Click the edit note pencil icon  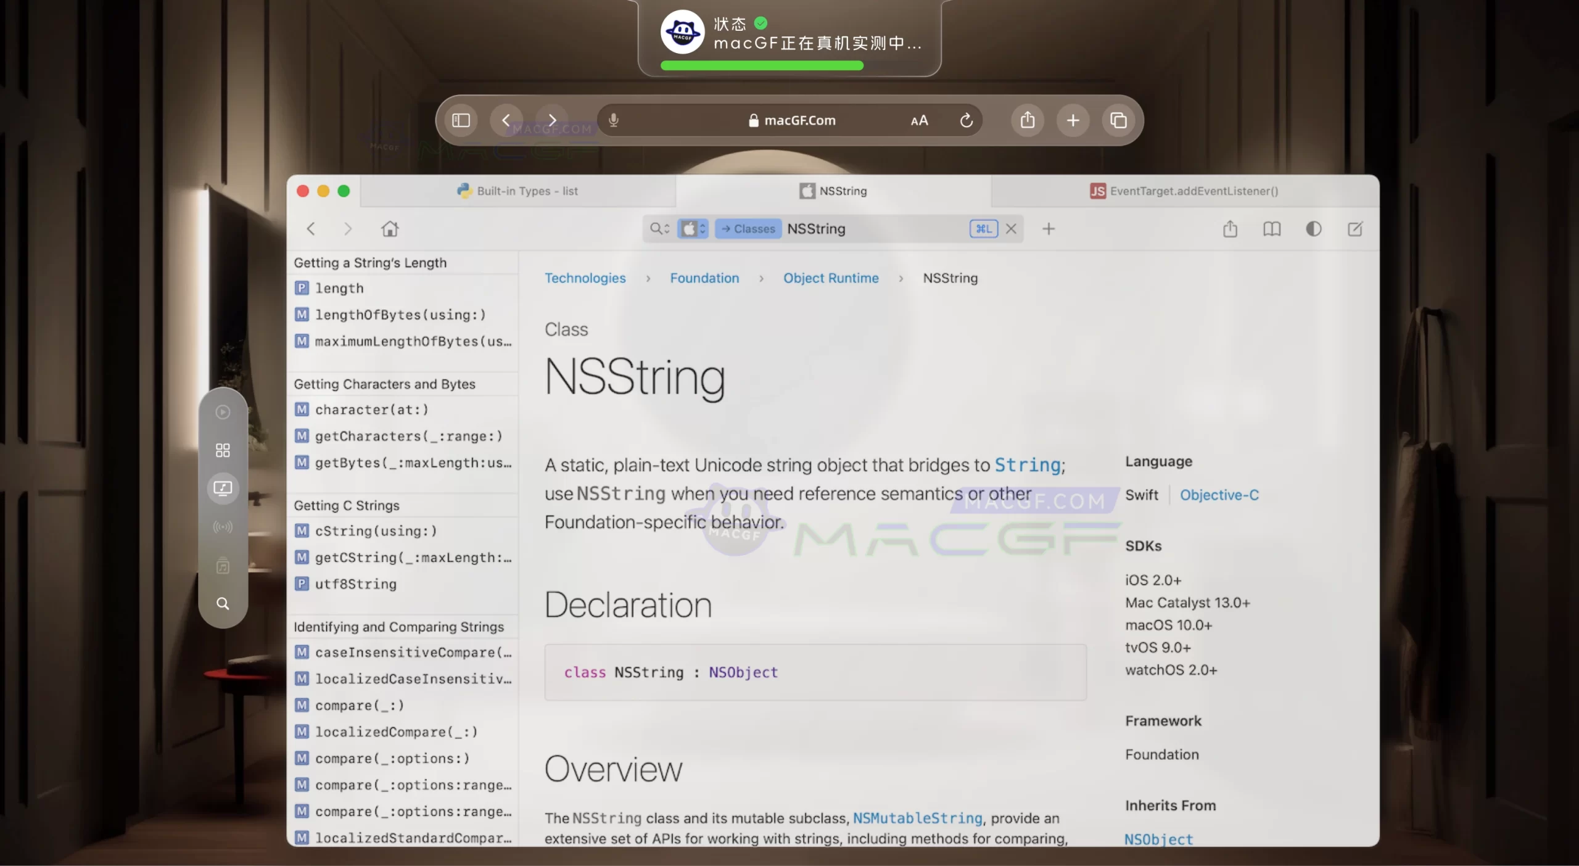click(1355, 229)
